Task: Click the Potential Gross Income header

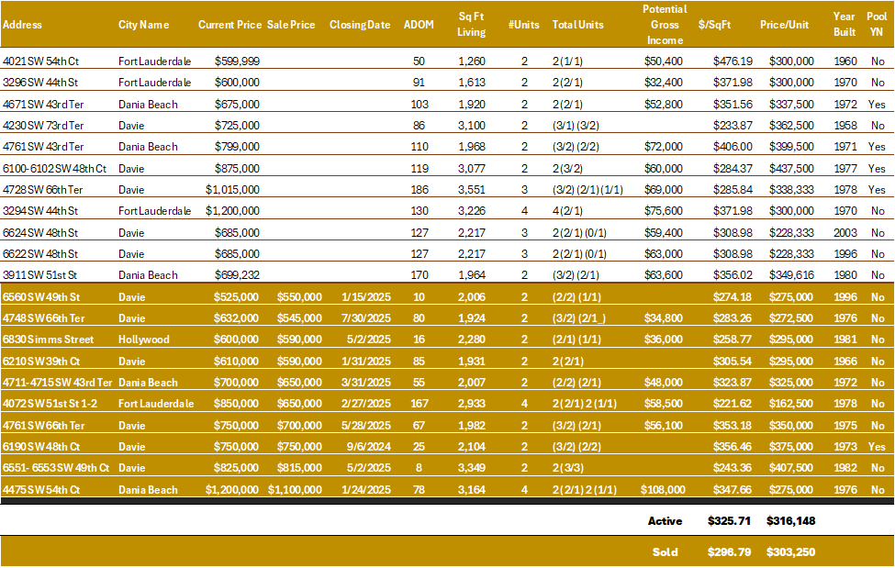Action: coord(665,25)
